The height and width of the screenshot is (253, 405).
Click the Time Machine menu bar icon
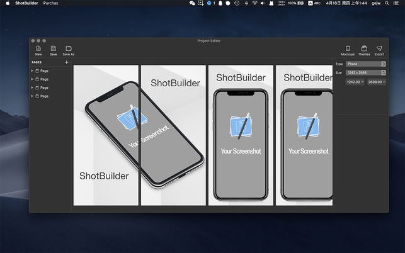(237, 3)
